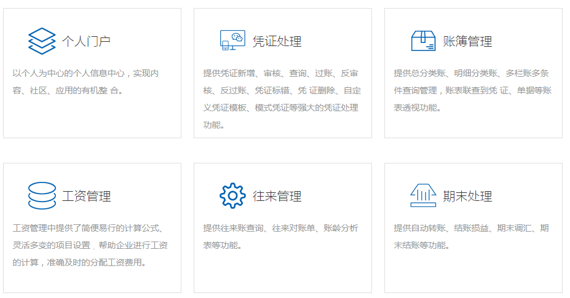570x298 pixels.
Task: Open the 凭证处理 heading
Action: pos(277,42)
